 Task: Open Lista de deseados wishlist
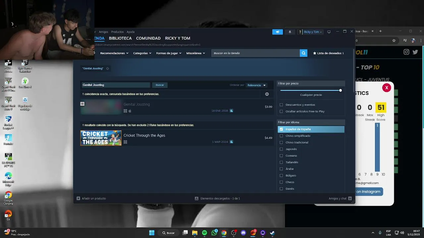pos(328,53)
